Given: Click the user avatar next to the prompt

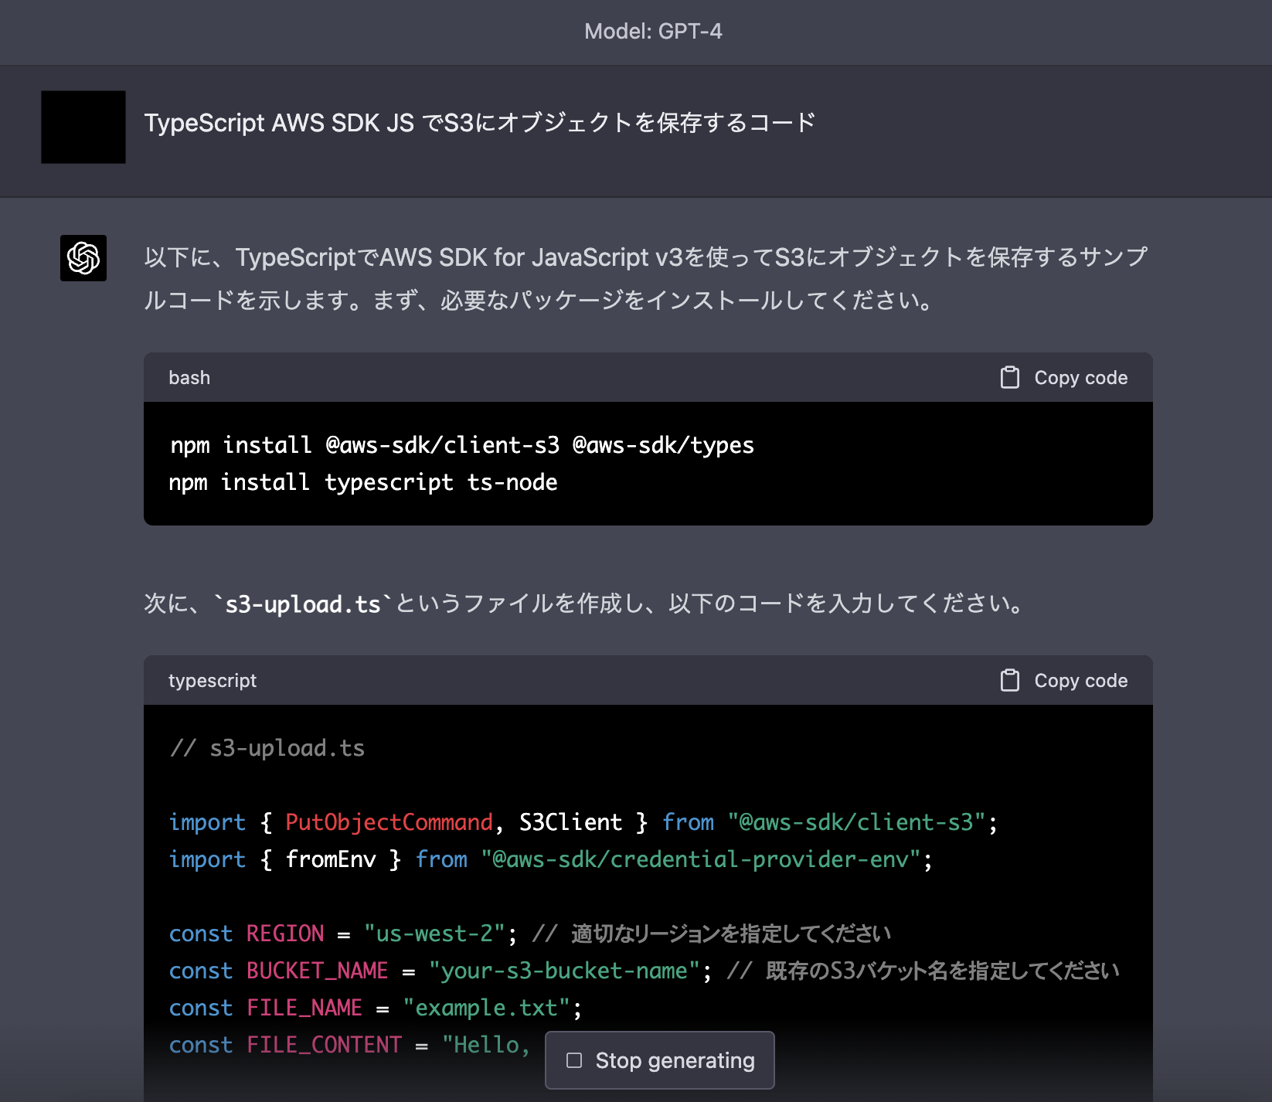Looking at the screenshot, I should pos(83,128).
